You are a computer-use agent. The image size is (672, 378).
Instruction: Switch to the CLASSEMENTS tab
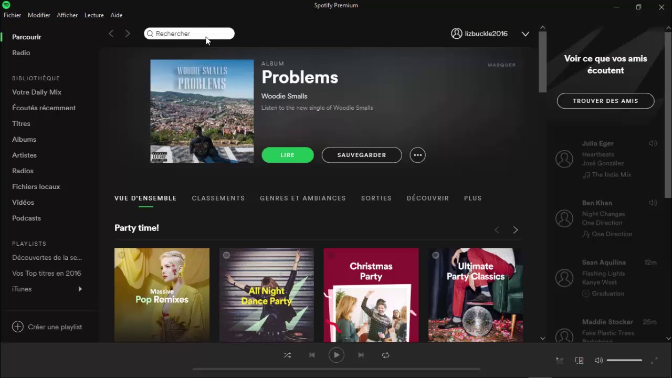pos(218,198)
